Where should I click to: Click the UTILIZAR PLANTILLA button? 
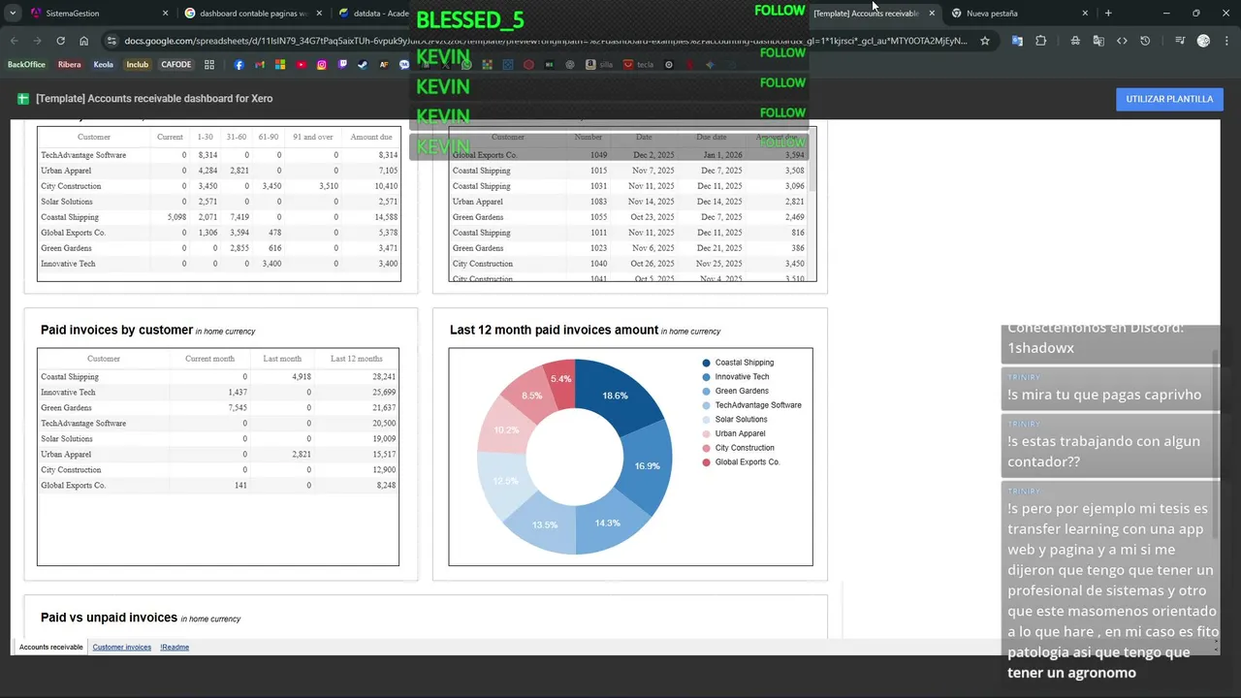pyautogui.click(x=1169, y=99)
